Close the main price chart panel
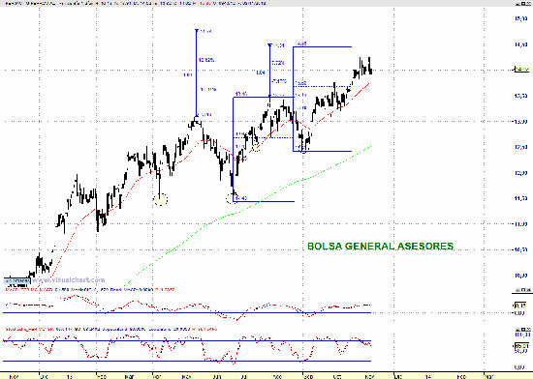The image size is (533, 379). pyautogui.click(x=528, y=4)
